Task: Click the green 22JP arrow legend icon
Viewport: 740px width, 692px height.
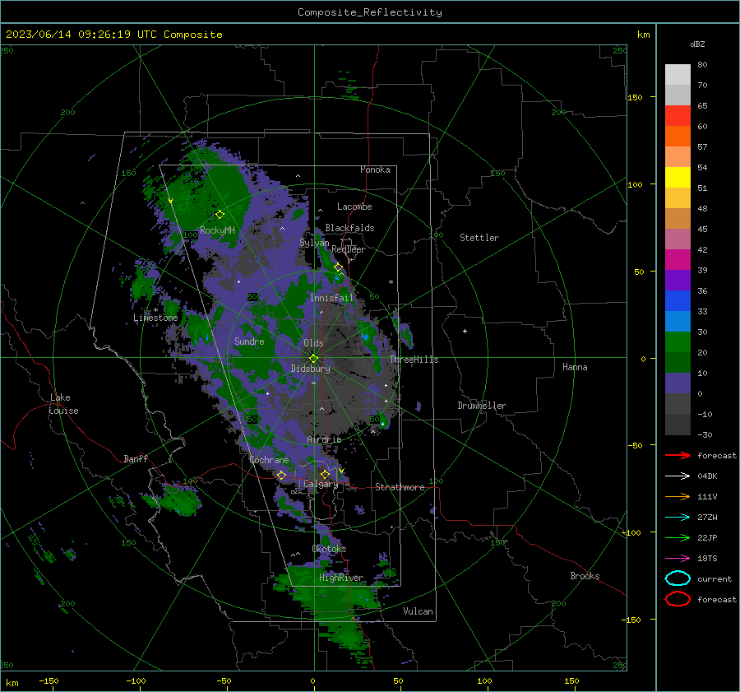Action: tap(678, 537)
